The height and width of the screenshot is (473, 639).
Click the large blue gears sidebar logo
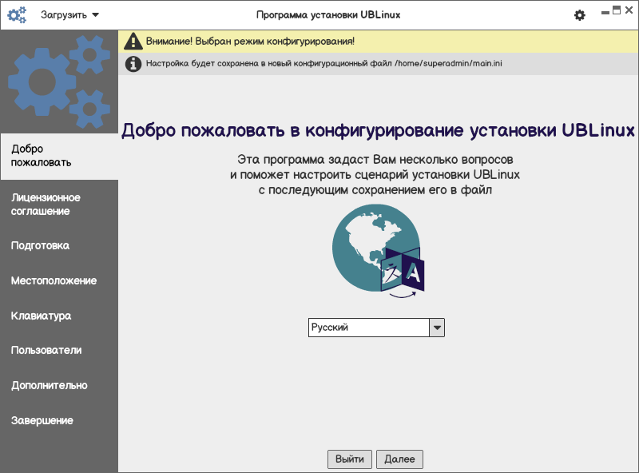(59, 81)
